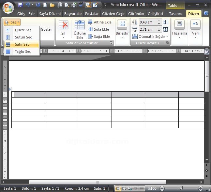Toggle the ruler display button
Viewport: 211px width, 192px height.
[207, 52]
